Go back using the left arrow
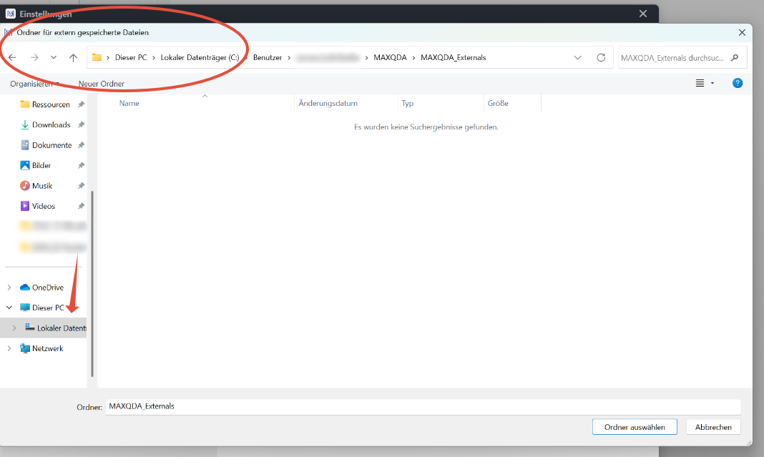 [12, 57]
